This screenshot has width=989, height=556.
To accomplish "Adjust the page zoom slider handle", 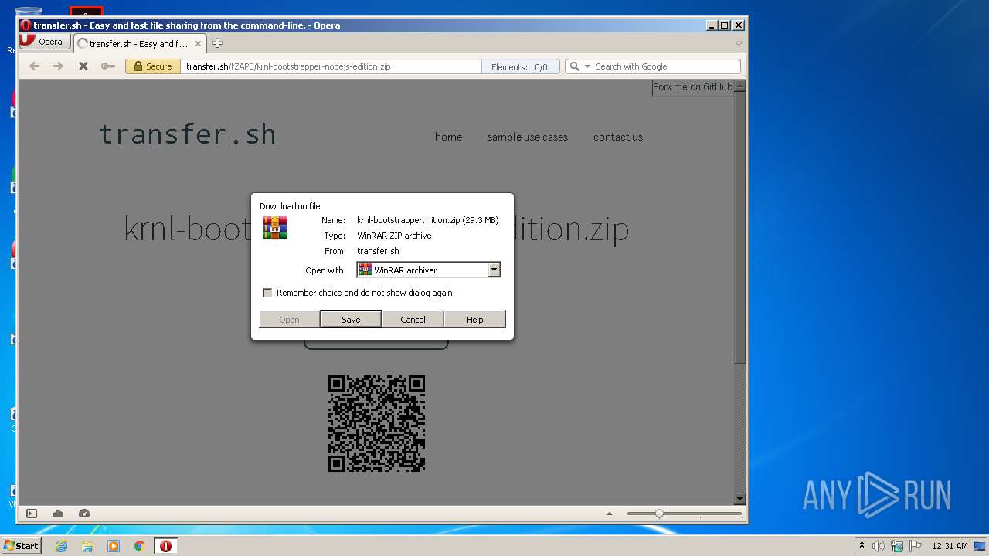I will click(x=659, y=514).
